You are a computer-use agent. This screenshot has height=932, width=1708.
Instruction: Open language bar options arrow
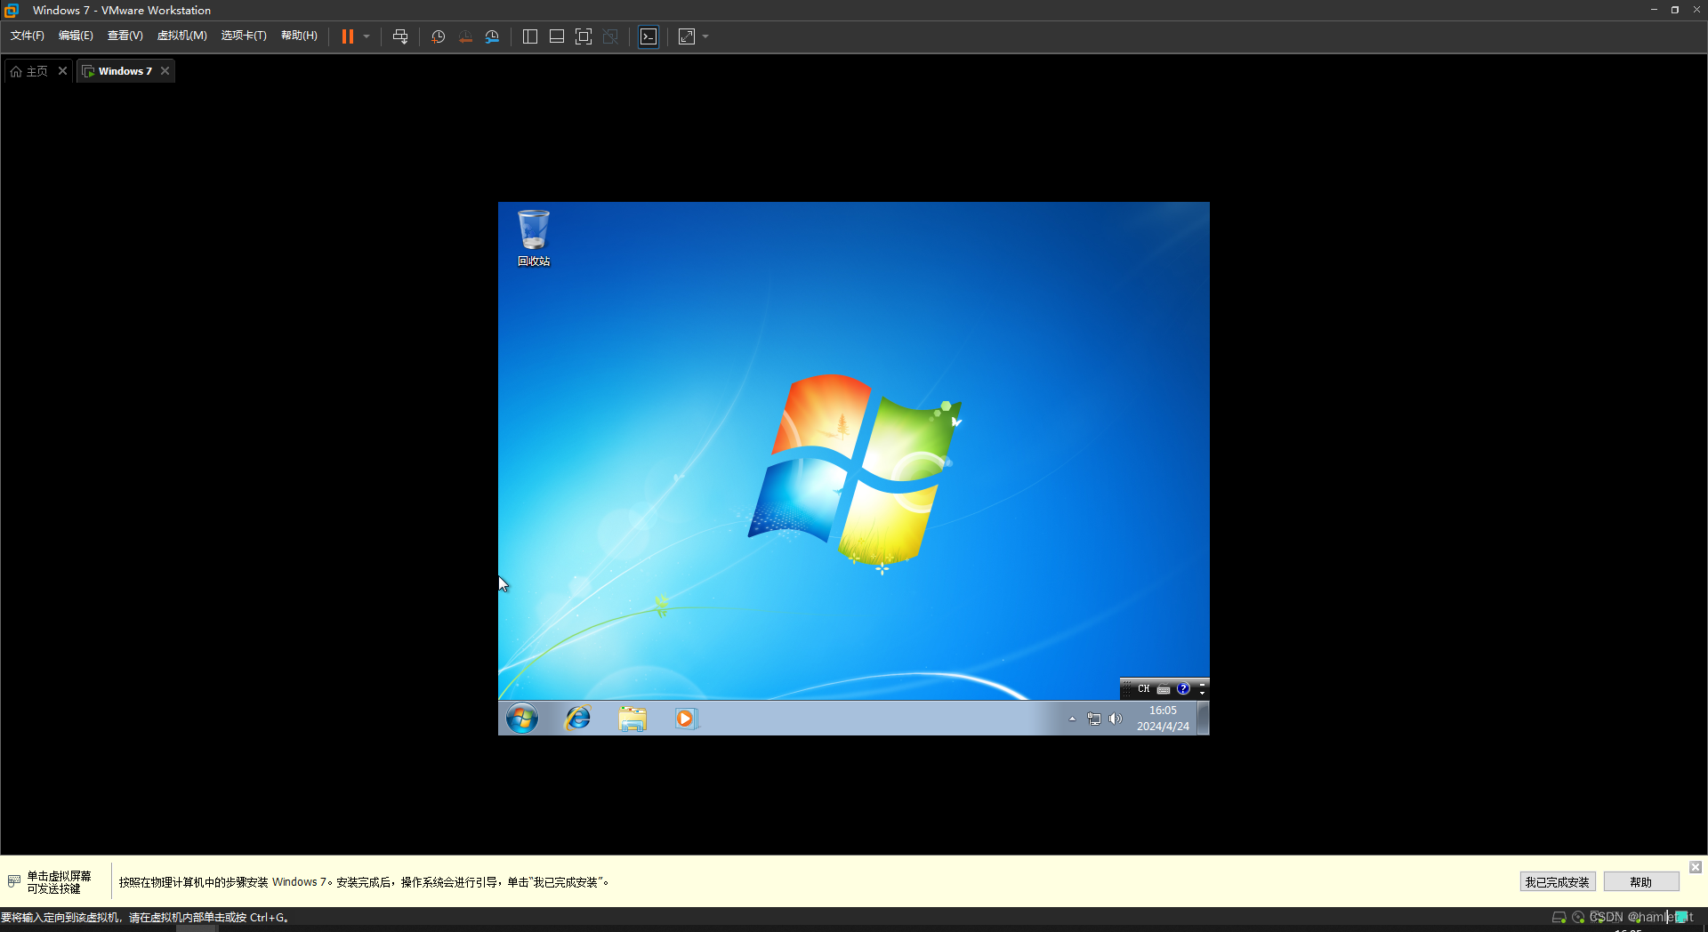[x=1202, y=693]
